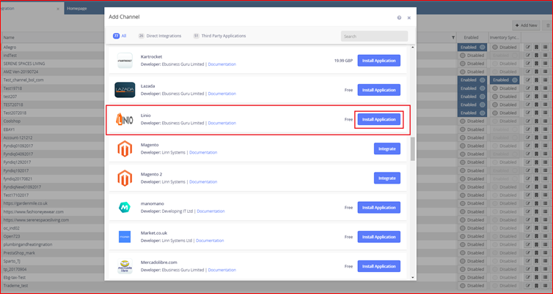Click the channel list scrollbar thumb

point(413,148)
